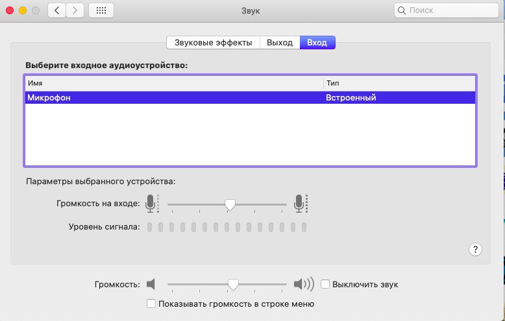This screenshot has height=321, width=505.
Task: Enable the Выключить звук checkbox
Action: 326,284
